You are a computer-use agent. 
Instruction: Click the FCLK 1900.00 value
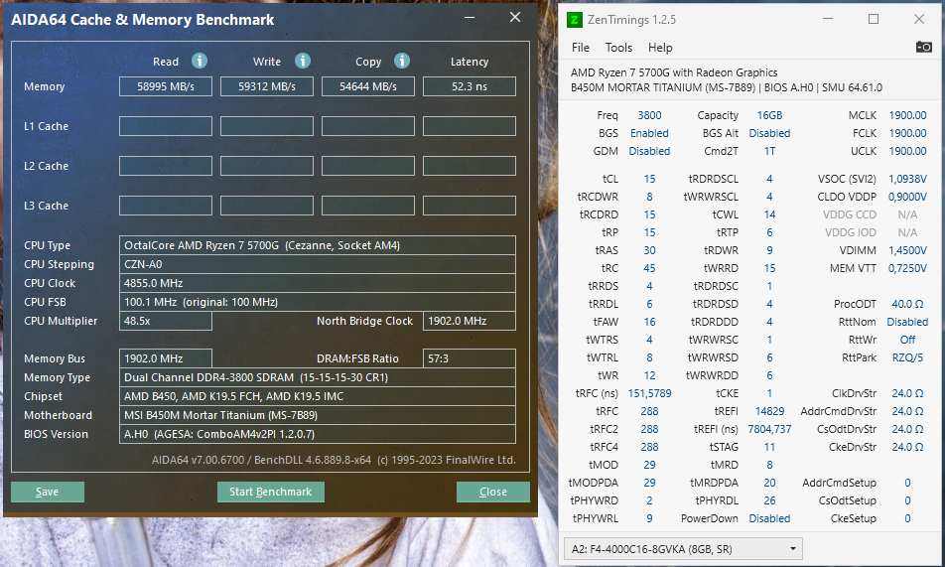tap(907, 133)
